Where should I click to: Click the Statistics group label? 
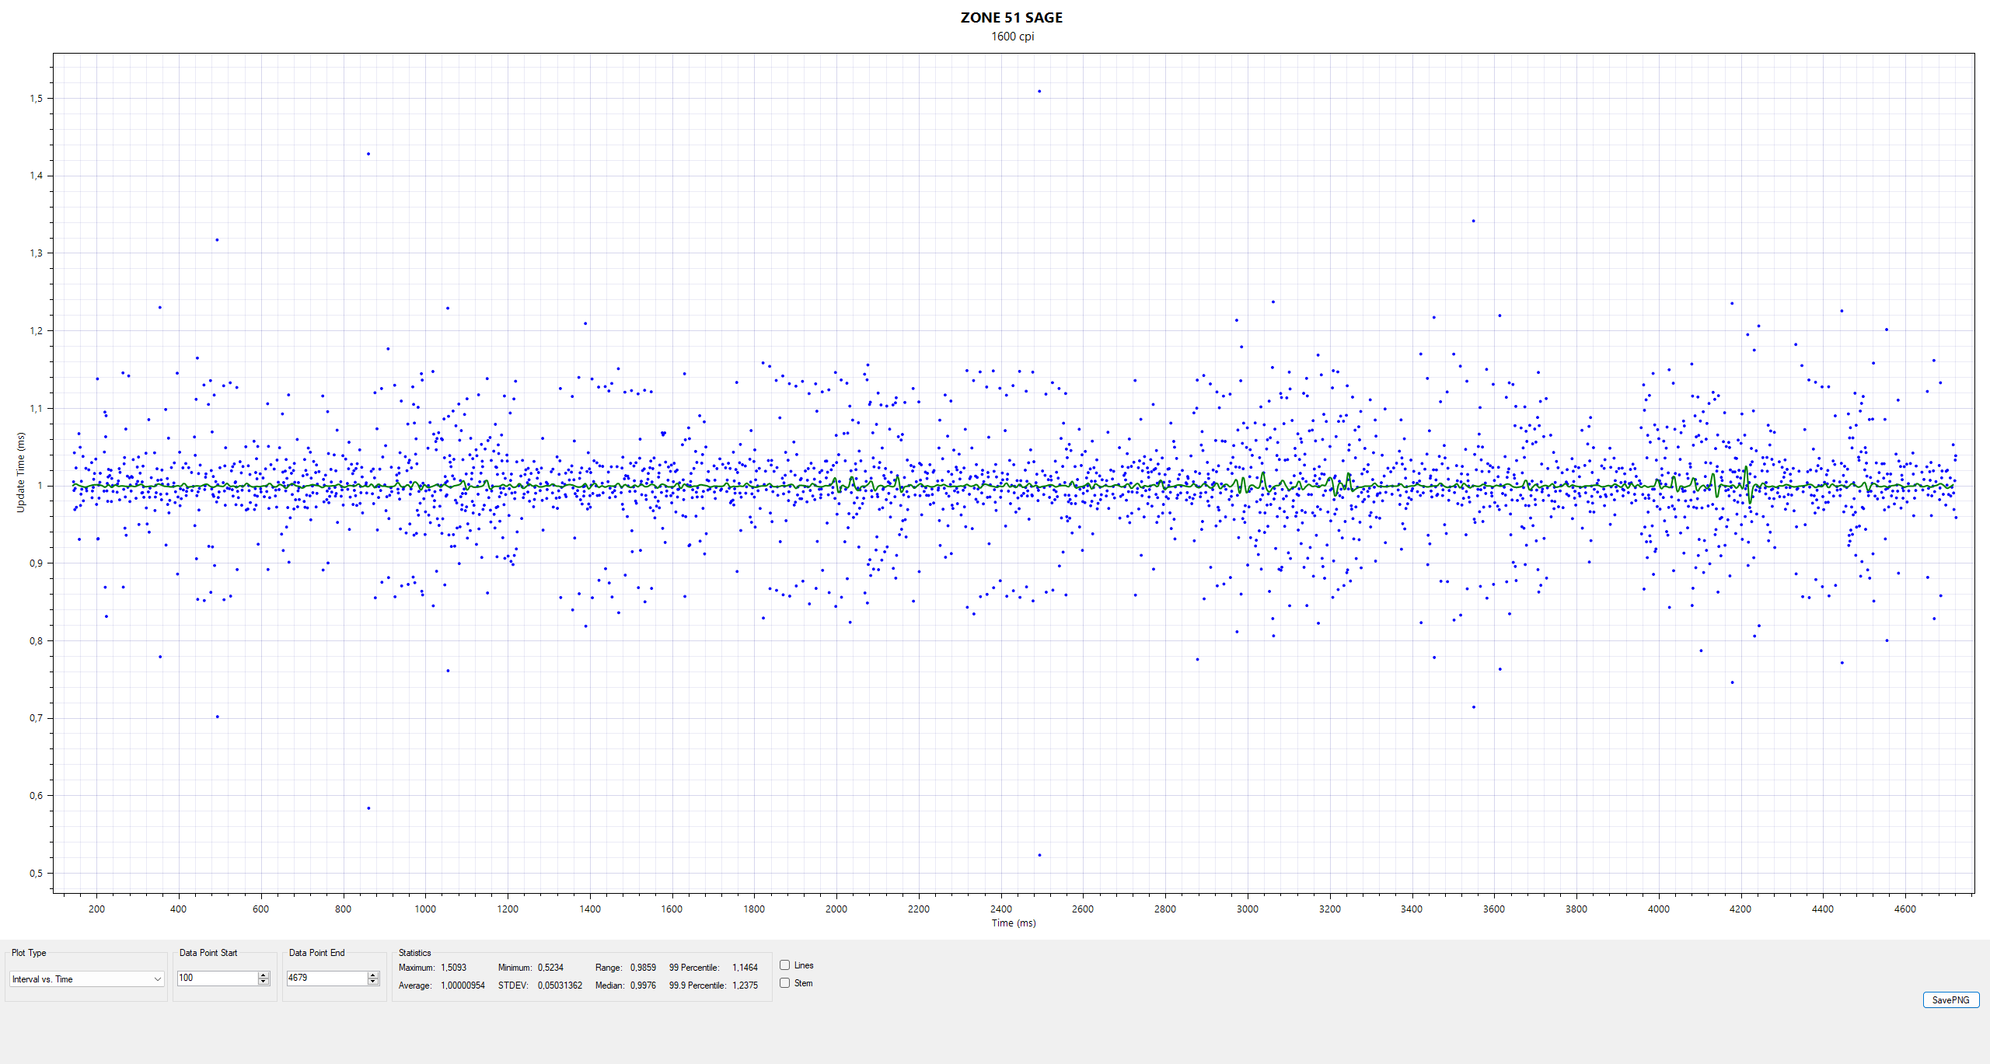click(414, 953)
